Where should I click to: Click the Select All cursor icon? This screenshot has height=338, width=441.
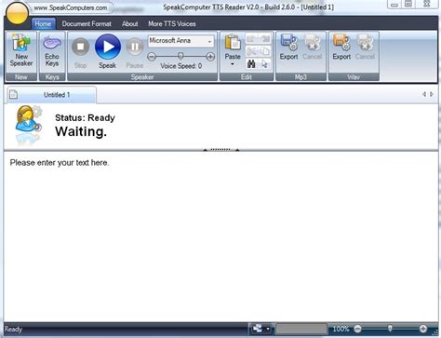tap(264, 64)
